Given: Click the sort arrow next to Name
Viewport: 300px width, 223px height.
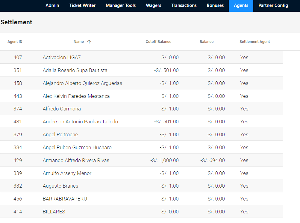Looking at the screenshot, I should point(89,42).
